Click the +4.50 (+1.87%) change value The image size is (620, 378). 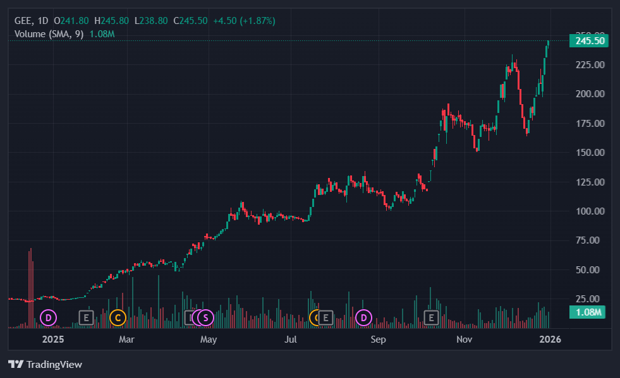(x=244, y=21)
